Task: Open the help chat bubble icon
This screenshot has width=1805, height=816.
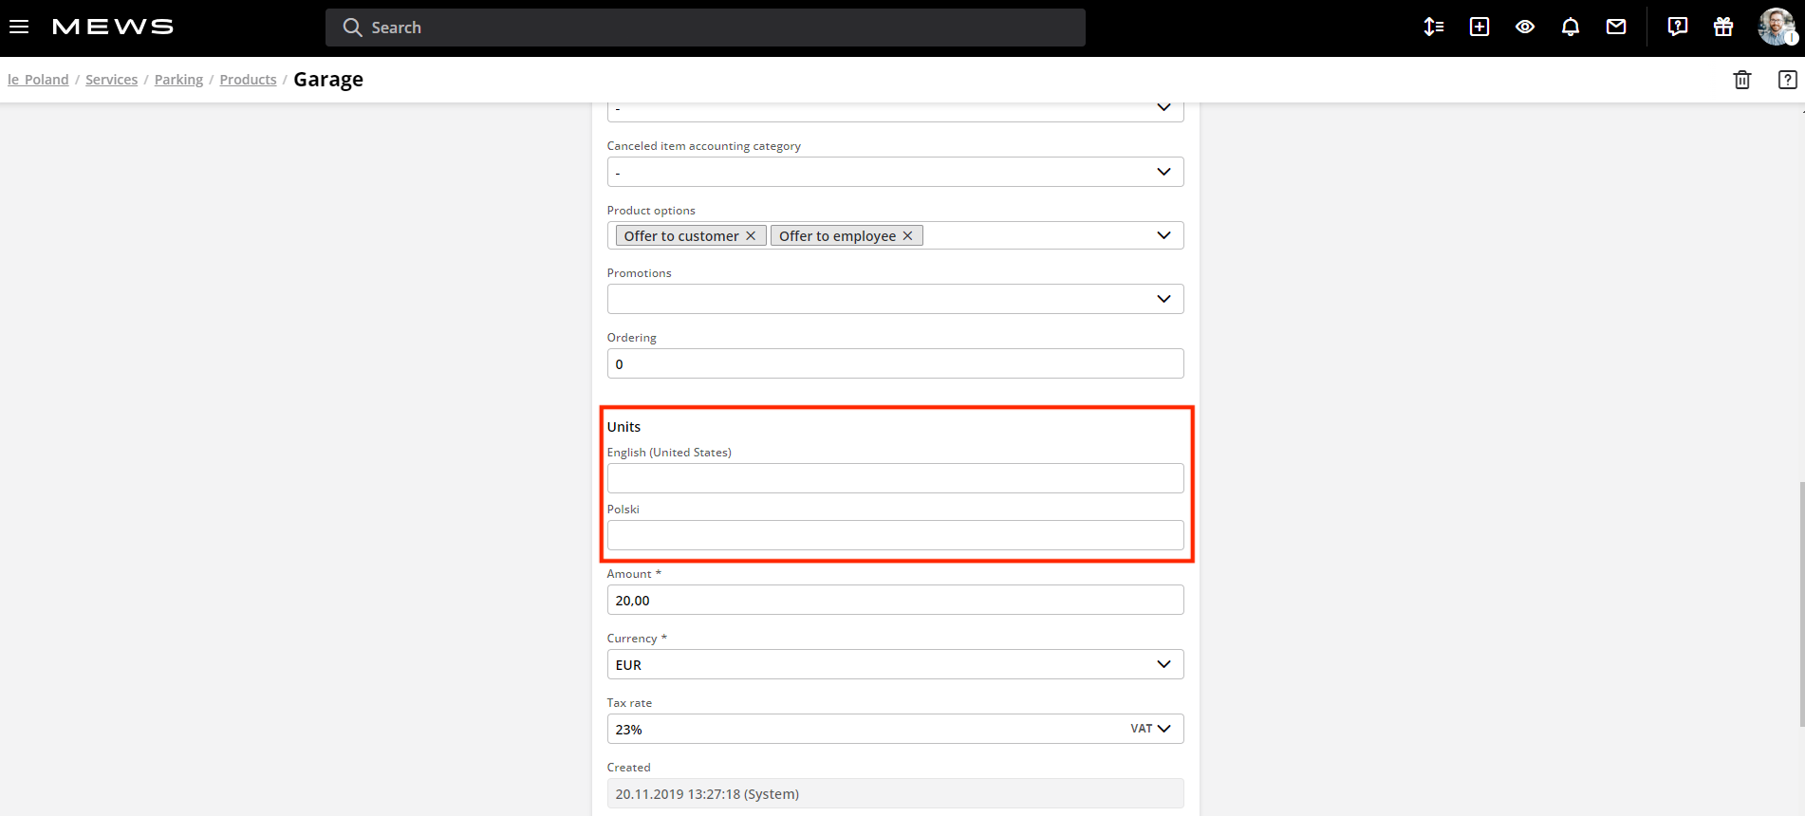Action: (x=1678, y=27)
